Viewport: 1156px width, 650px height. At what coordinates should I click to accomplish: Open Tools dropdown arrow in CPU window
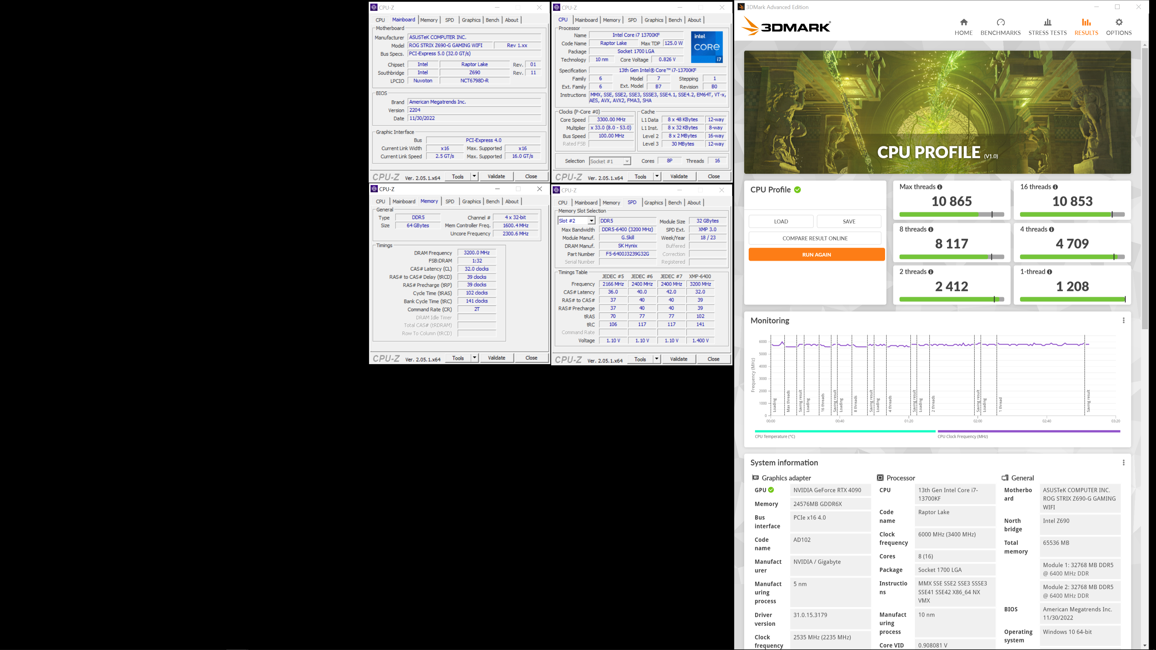coord(657,176)
